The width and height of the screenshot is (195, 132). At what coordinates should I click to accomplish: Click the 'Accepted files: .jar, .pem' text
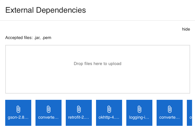coord(28,38)
